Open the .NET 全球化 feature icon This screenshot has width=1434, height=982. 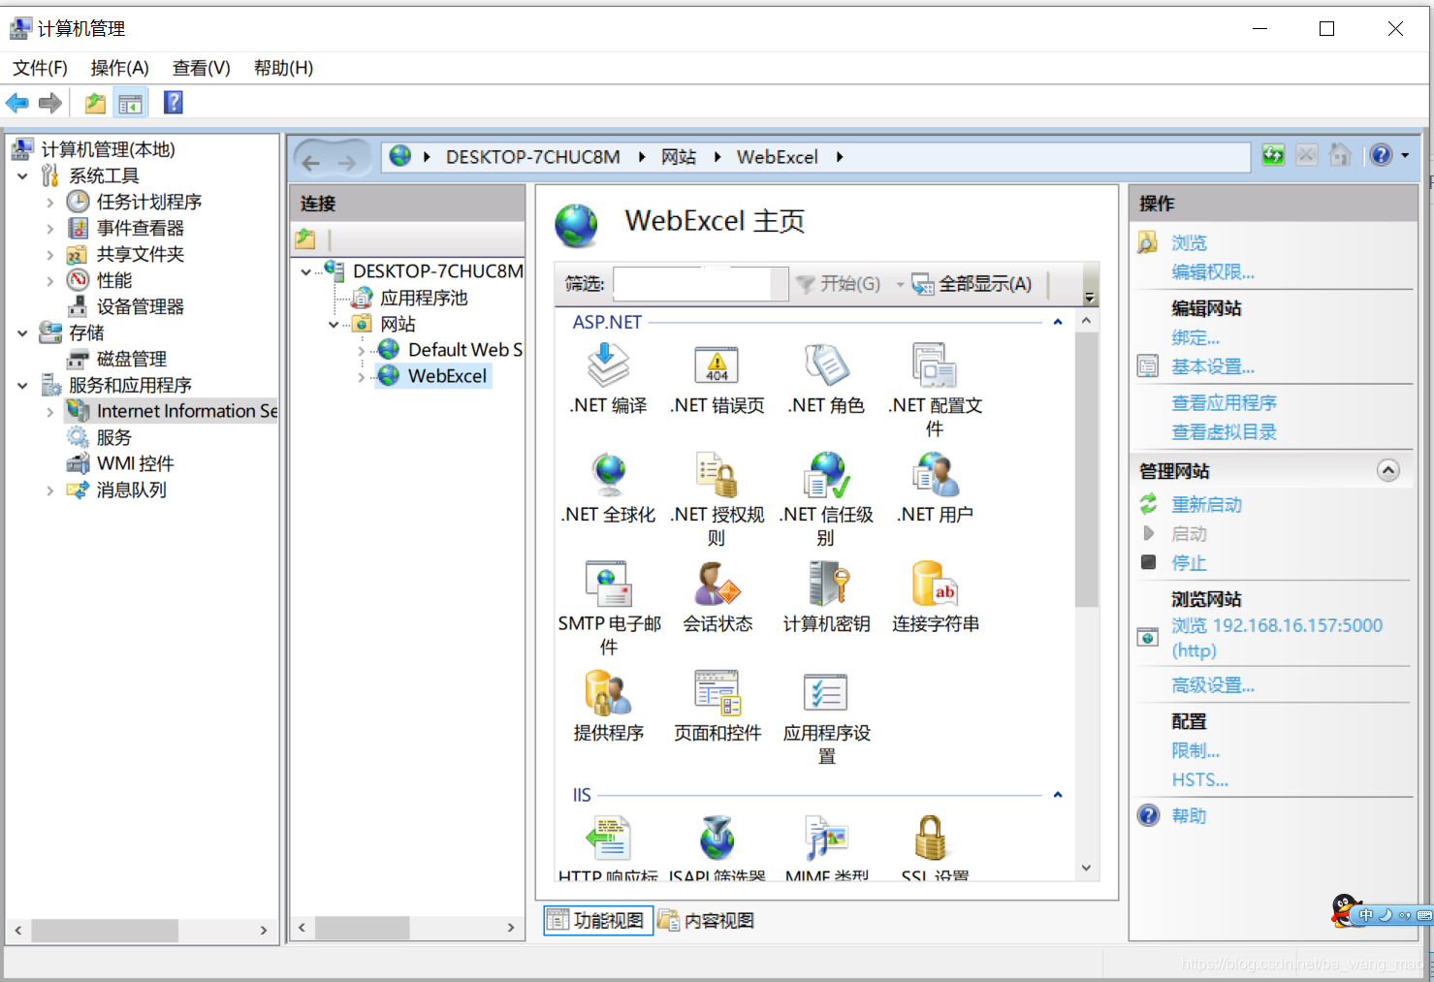[x=609, y=476]
